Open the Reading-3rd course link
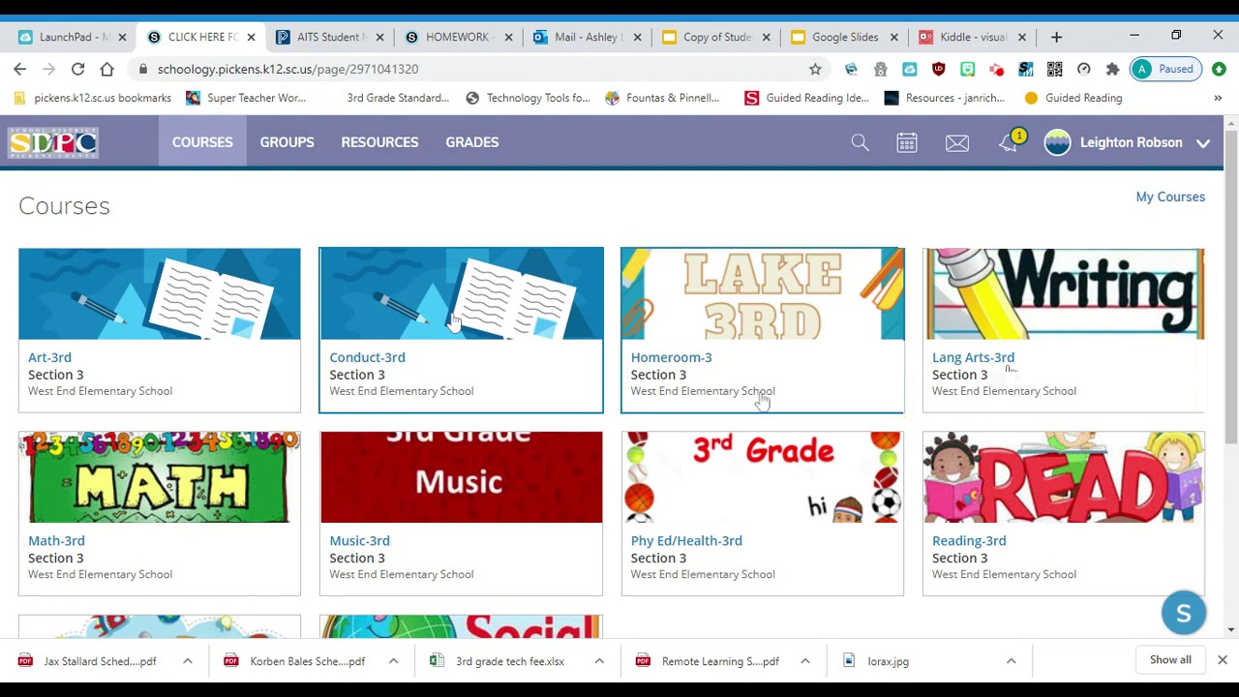Viewport: 1239px width, 697px height. [x=969, y=541]
